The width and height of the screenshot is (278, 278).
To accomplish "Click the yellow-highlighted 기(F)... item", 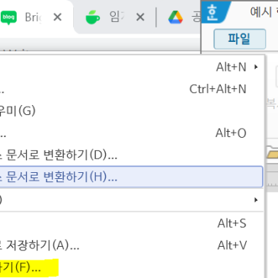I will coord(29,267).
